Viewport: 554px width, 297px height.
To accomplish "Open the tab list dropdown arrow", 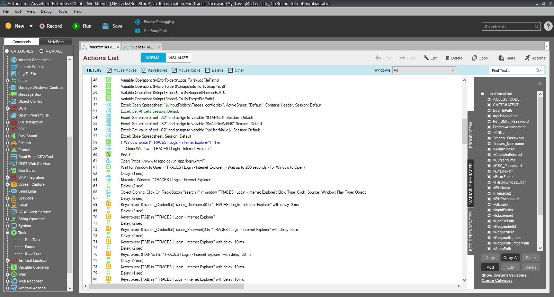I will [x=547, y=46].
